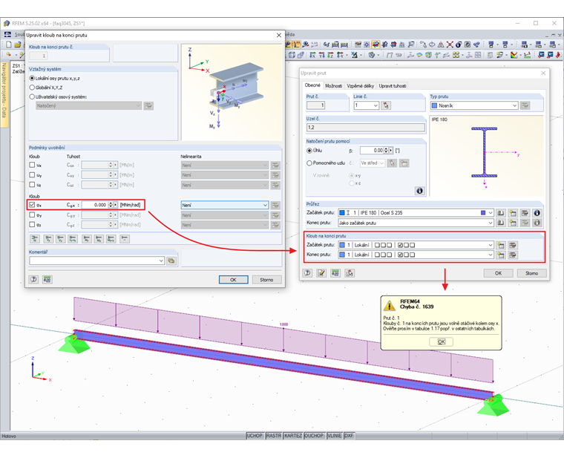Click Storno in Upravit prut dialog
This screenshot has width=564, height=458.
(531, 273)
